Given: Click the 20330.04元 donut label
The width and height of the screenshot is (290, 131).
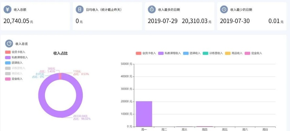Looking at the screenshot, I should [x=80, y=116].
